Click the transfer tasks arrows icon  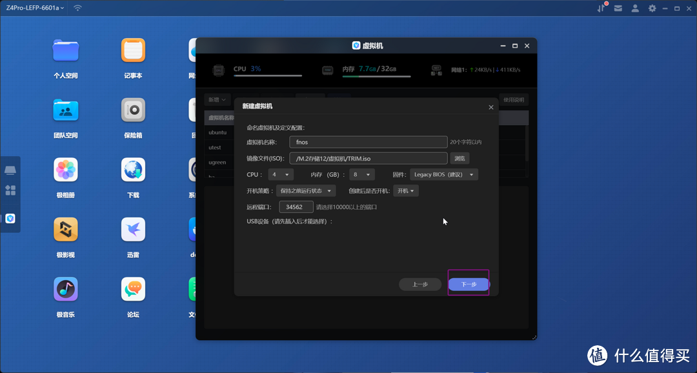601,8
